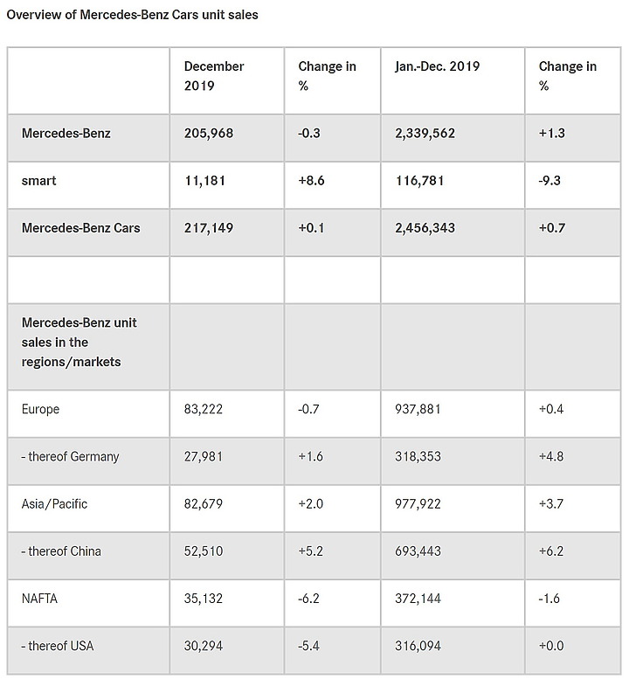
Task: Click the page title about Mercedes-Benz Cars unit sales
Action: point(132,15)
